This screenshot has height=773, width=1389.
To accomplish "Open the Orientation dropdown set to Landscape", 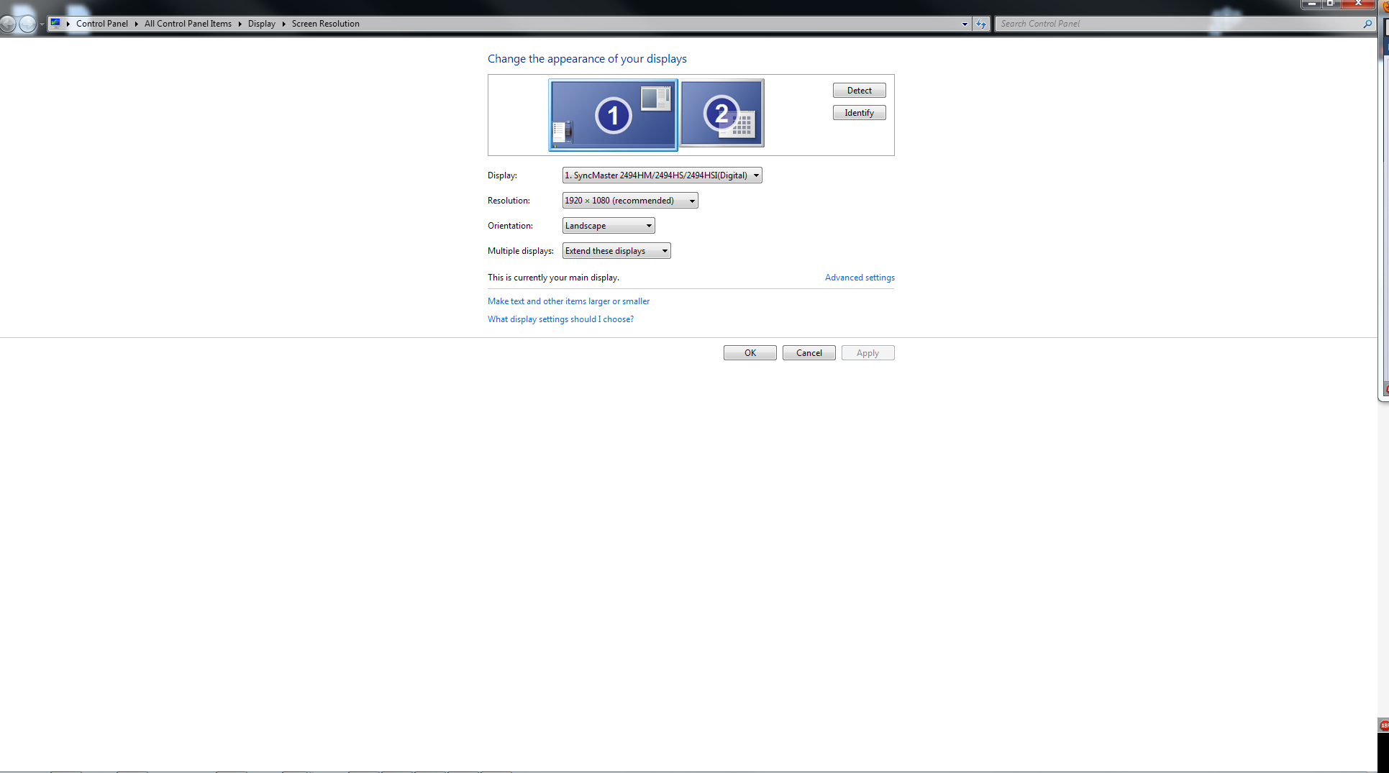I will coord(609,226).
